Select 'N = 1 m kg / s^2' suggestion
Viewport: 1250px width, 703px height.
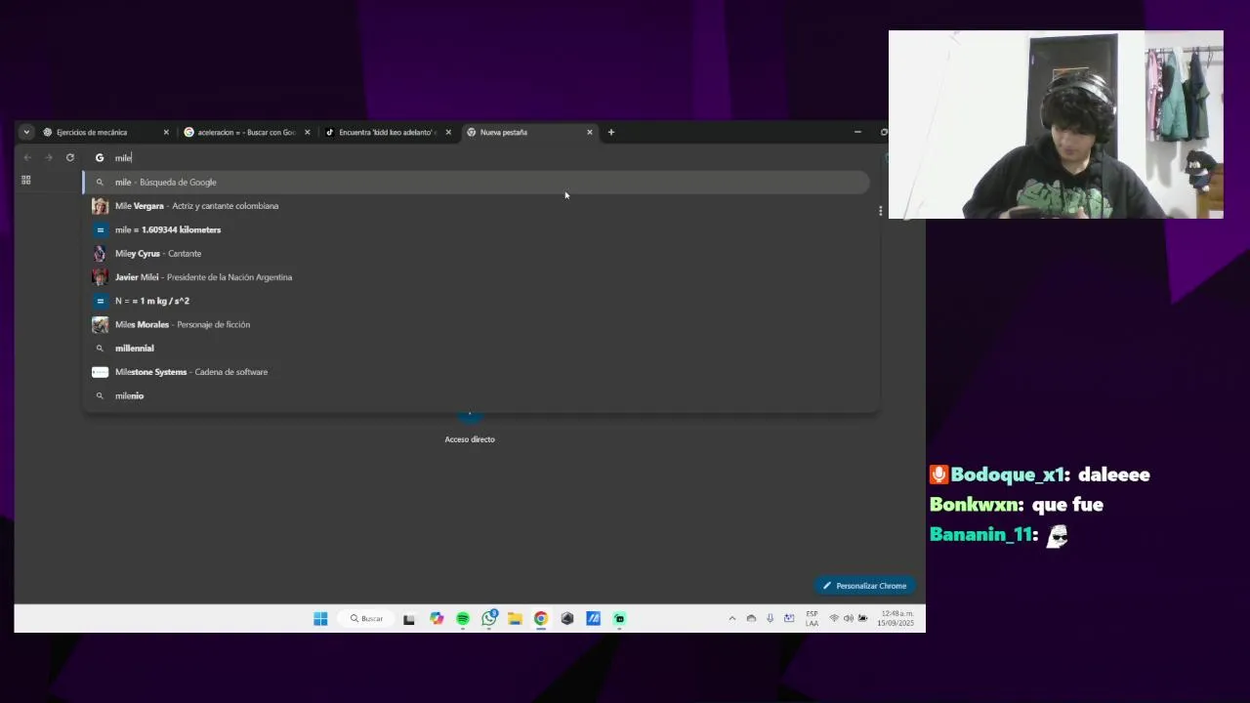pos(477,301)
